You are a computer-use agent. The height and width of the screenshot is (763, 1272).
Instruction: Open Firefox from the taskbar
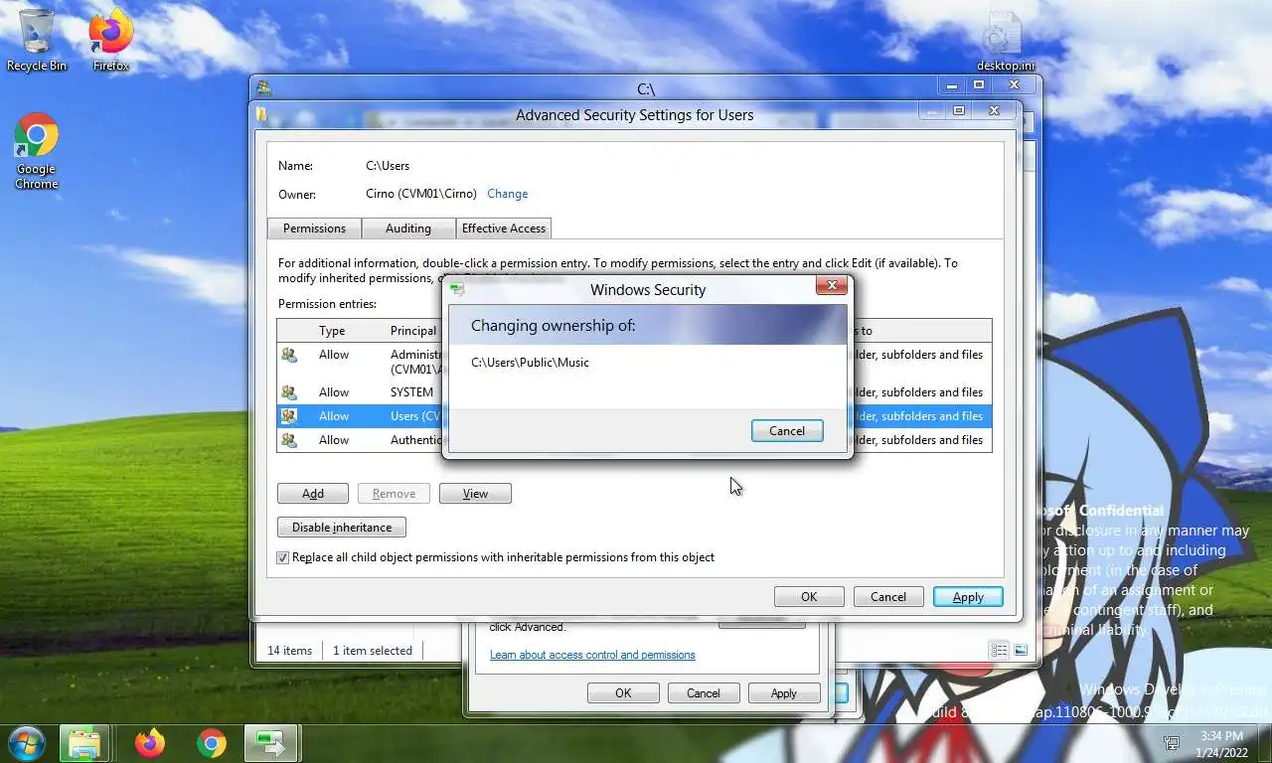[x=150, y=743]
